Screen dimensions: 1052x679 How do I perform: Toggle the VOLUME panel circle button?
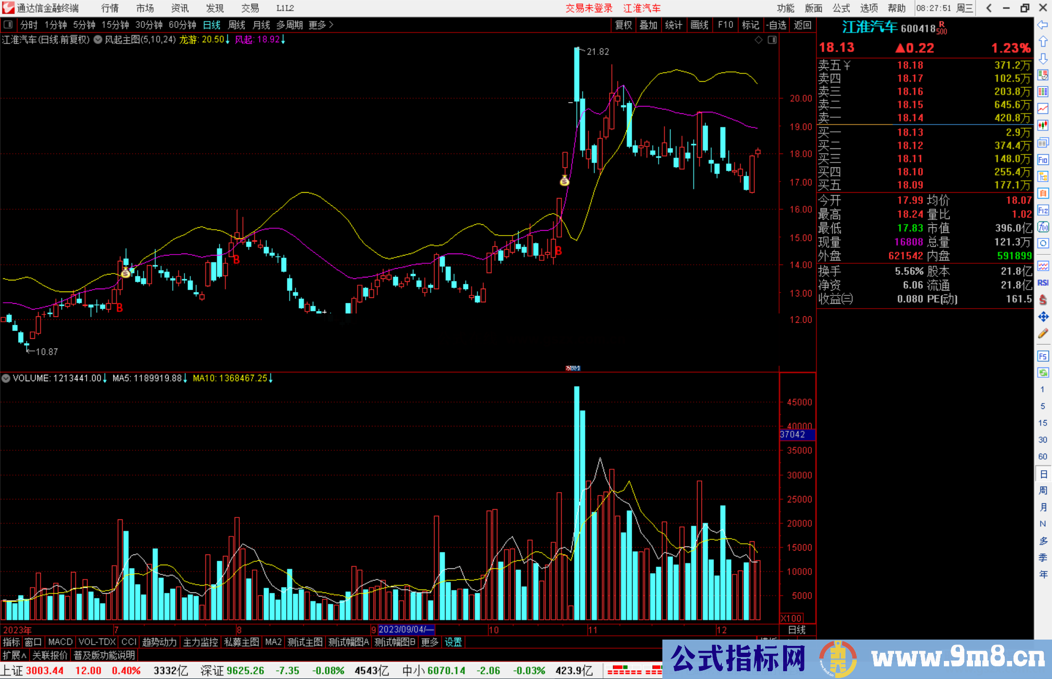6,378
